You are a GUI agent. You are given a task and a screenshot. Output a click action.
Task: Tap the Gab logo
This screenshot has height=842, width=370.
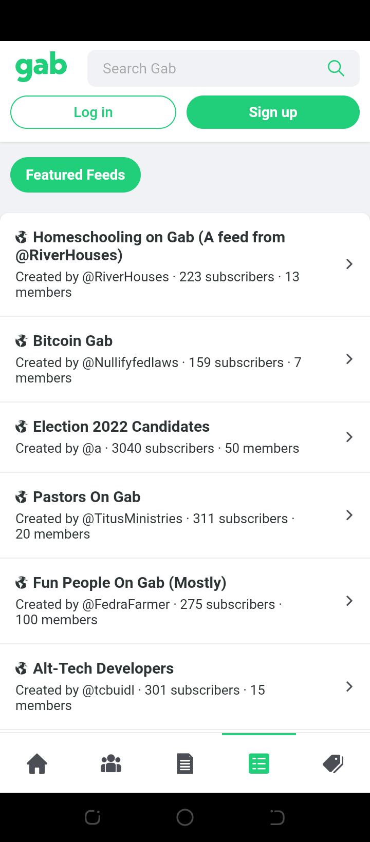point(41,68)
